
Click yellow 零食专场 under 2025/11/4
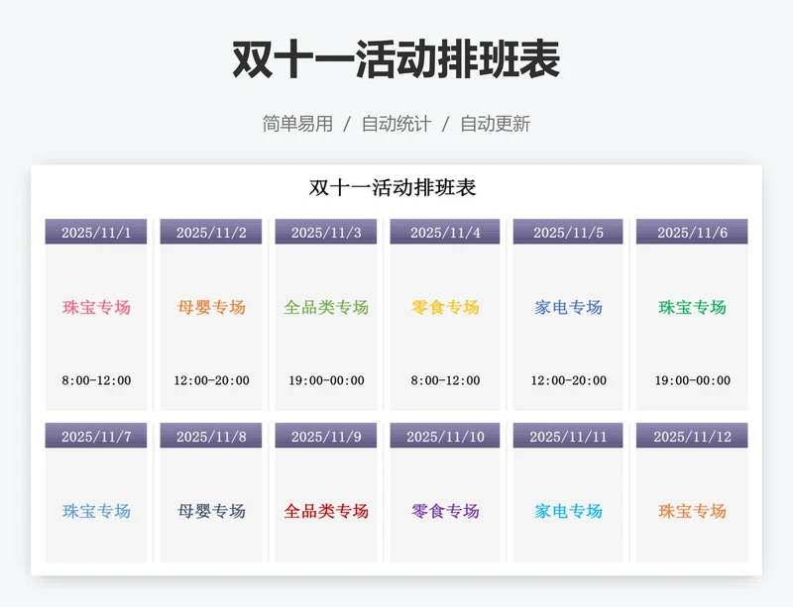445,307
